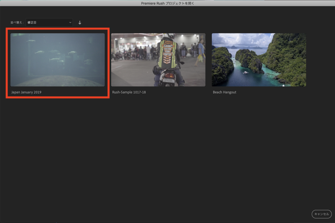The height and width of the screenshot is (223, 335).
Task: Toggle sort direction arrow icon
Action: tap(80, 23)
